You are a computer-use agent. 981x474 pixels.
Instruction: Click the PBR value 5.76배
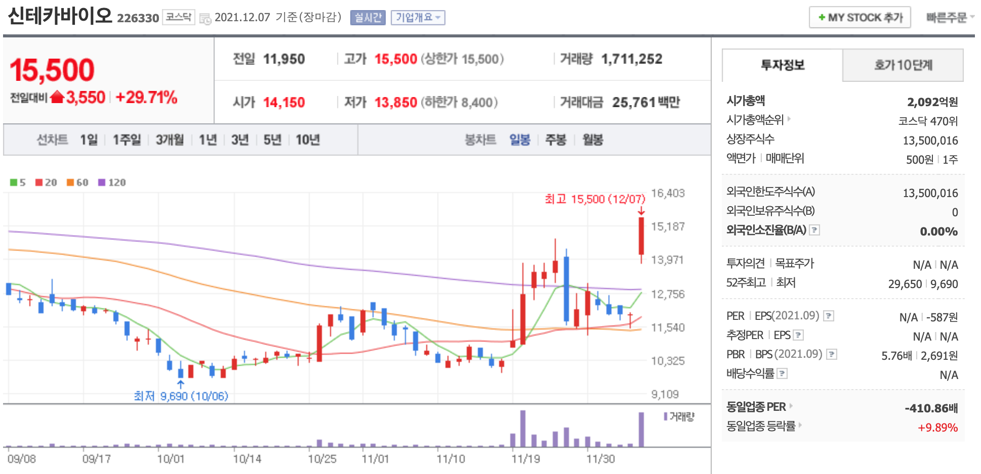pos(896,356)
